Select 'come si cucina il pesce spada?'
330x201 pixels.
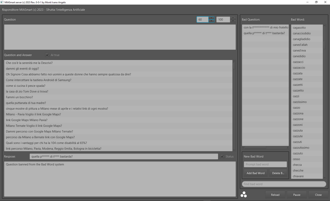click(118, 86)
